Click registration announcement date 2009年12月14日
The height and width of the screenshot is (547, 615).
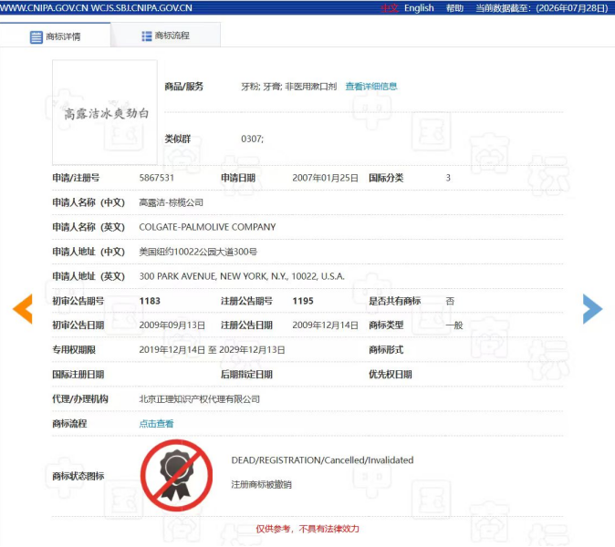pos(325,325)
